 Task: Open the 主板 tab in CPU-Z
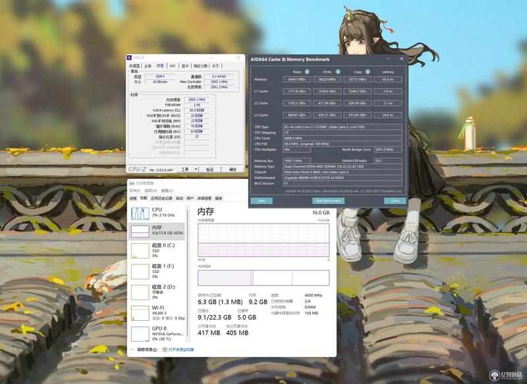[148, 66]
